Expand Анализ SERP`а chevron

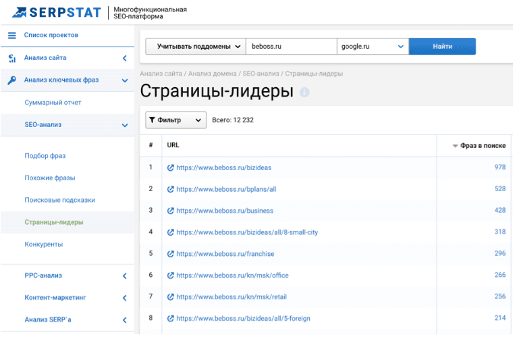pyautogui.click(x=125, y=320)
